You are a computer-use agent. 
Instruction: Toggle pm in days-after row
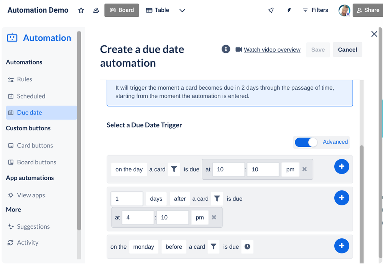coord(200,217)
